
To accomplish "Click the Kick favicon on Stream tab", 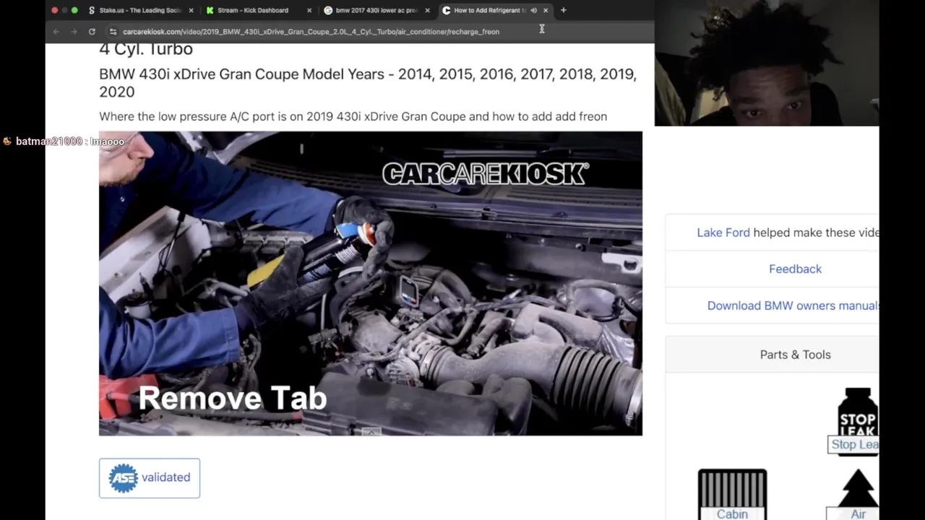I will 210,10.
